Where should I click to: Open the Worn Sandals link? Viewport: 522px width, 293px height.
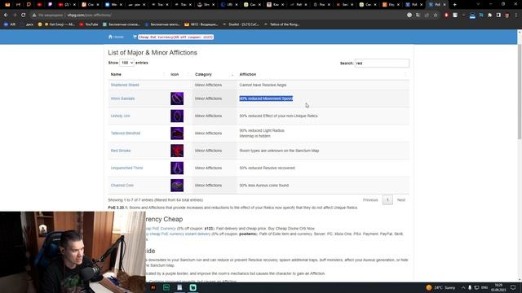122,98
